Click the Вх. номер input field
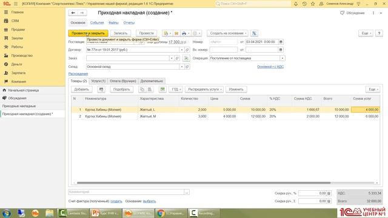Screen dimensions: 388x218 [x=224, y=50]
